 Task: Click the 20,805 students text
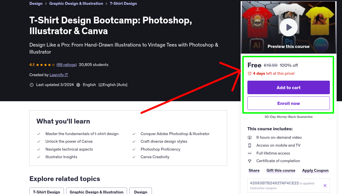click(94, 65)
